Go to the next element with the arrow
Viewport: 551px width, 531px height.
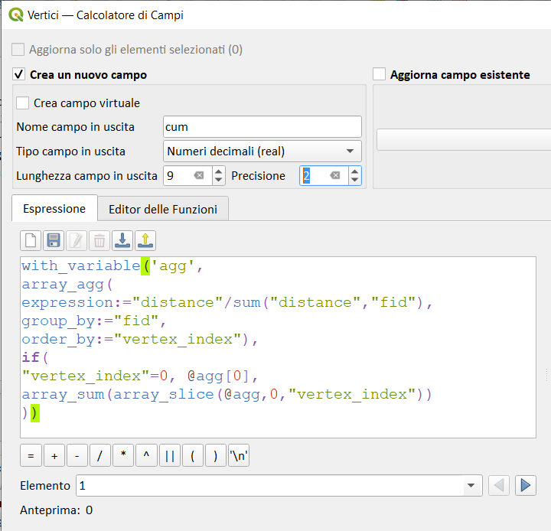525,485
